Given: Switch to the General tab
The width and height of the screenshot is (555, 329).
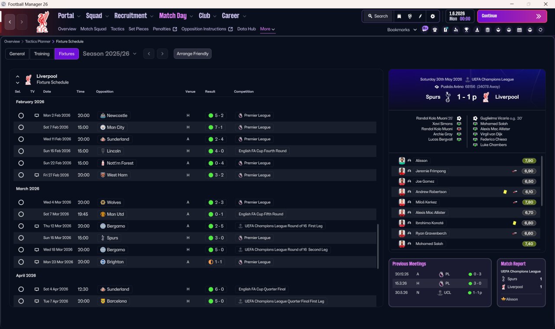Looking at the screenshot, I should point(17,54).
